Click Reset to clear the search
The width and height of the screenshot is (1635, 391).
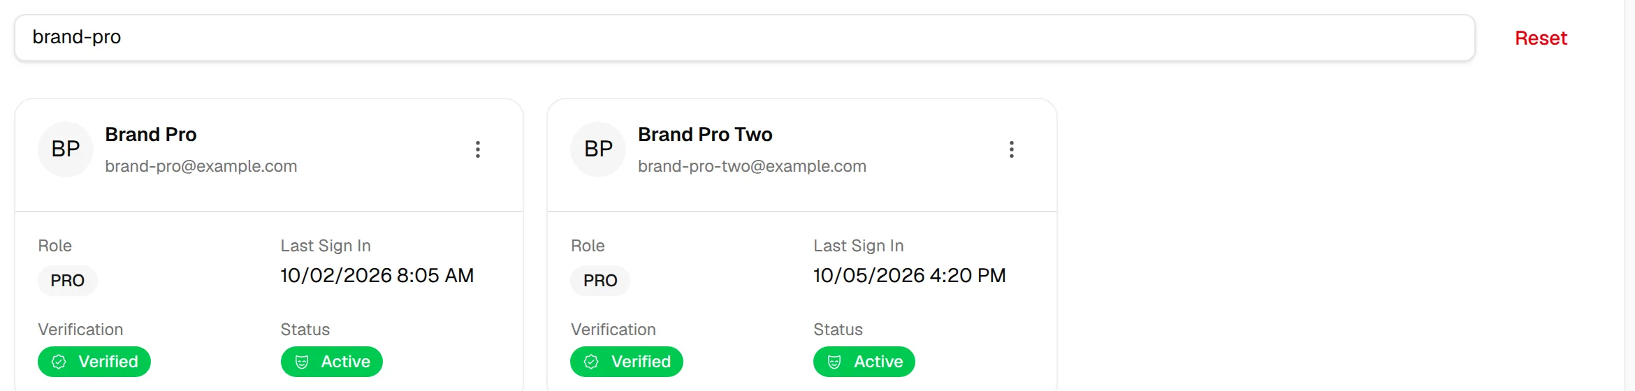point(1541,38)
